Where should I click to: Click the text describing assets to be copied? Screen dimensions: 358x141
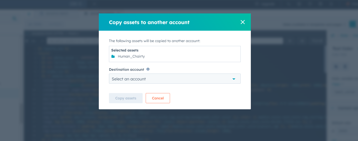click(155, 41)
